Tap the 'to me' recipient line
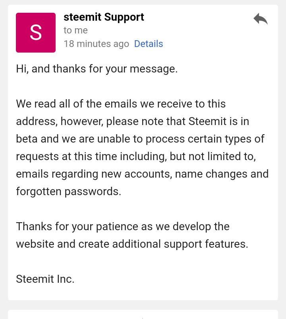The width and height of the screenshot is (286, 319). [x=75, y=30]
